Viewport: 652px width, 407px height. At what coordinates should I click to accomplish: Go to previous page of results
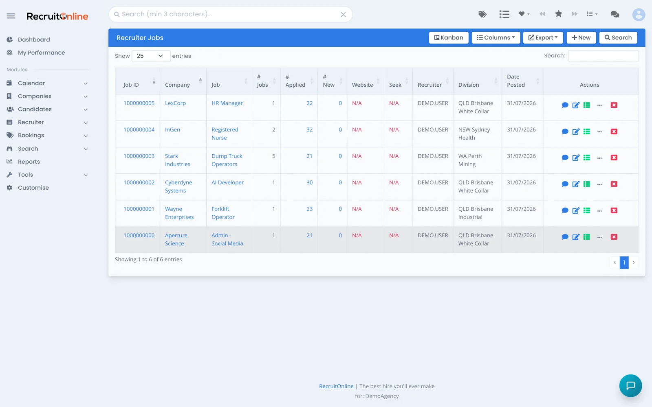point(615,263)
